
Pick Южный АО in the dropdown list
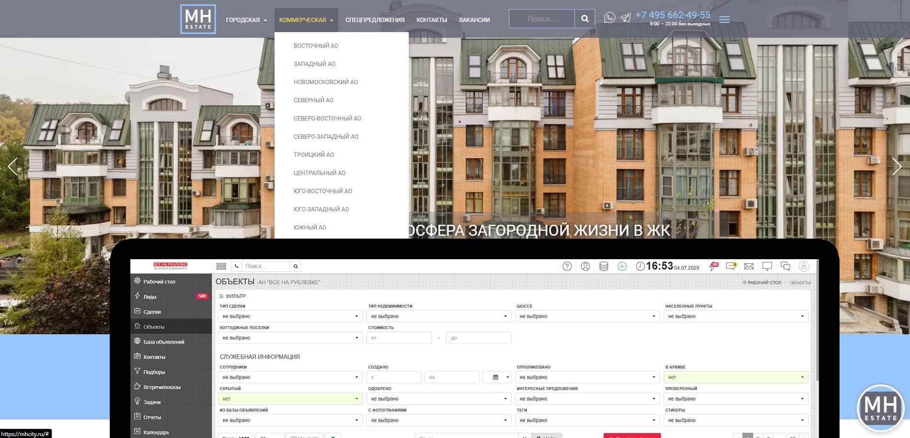pos(310,228)
